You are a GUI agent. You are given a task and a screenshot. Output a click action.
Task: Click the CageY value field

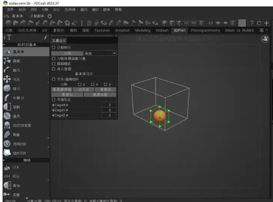click(109, 110)
